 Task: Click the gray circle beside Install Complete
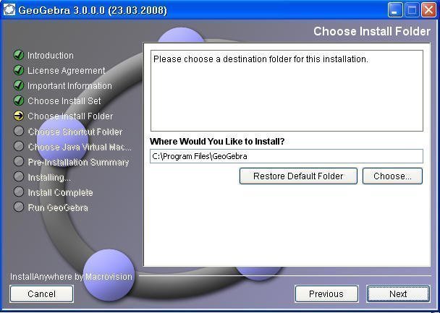click(x=19, y=192)
